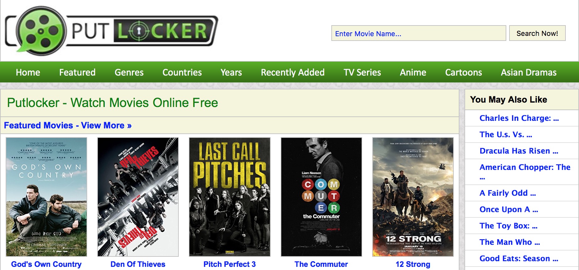
Task: Select American Chopper: The sidebar link
Action: point(525,172)
